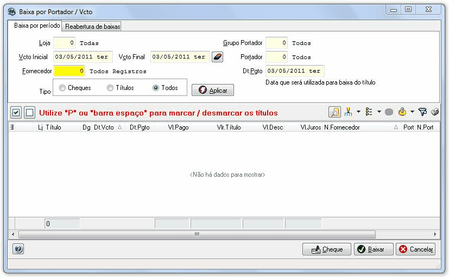Screen dimensions: 449x277
Task: Toggle sort arrow on N.Fornecedor column
Action: [396, 127]
